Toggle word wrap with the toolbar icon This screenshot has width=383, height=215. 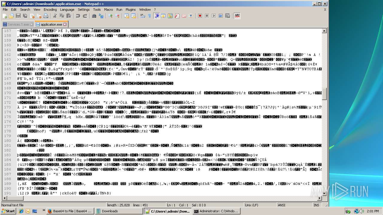(142, 16)
